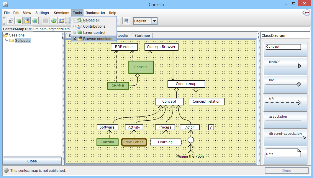
Task: Select the association palette item
Action: point(285,120)
